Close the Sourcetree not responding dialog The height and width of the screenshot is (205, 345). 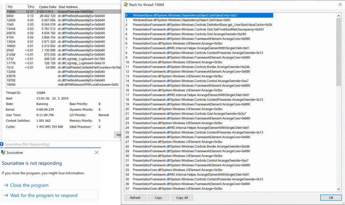96,152
